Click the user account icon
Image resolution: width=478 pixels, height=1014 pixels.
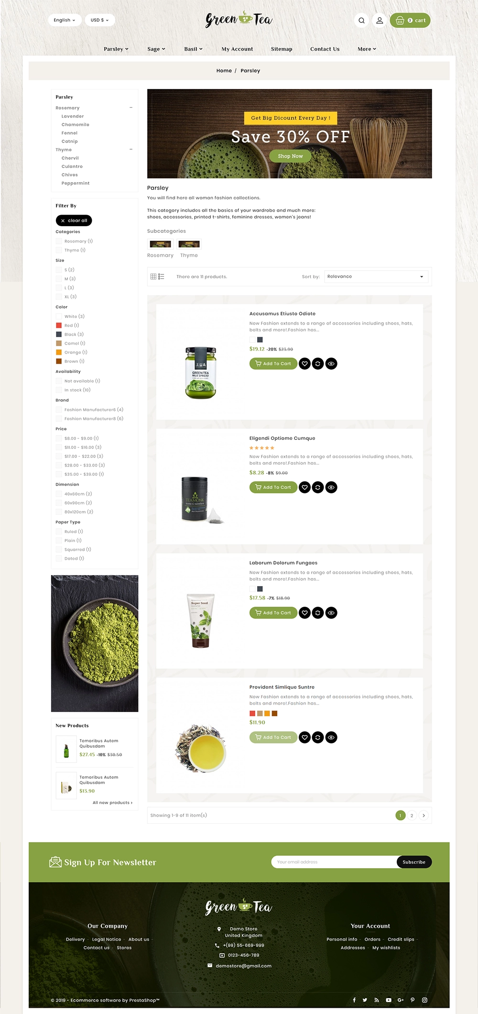pos(380,20)
